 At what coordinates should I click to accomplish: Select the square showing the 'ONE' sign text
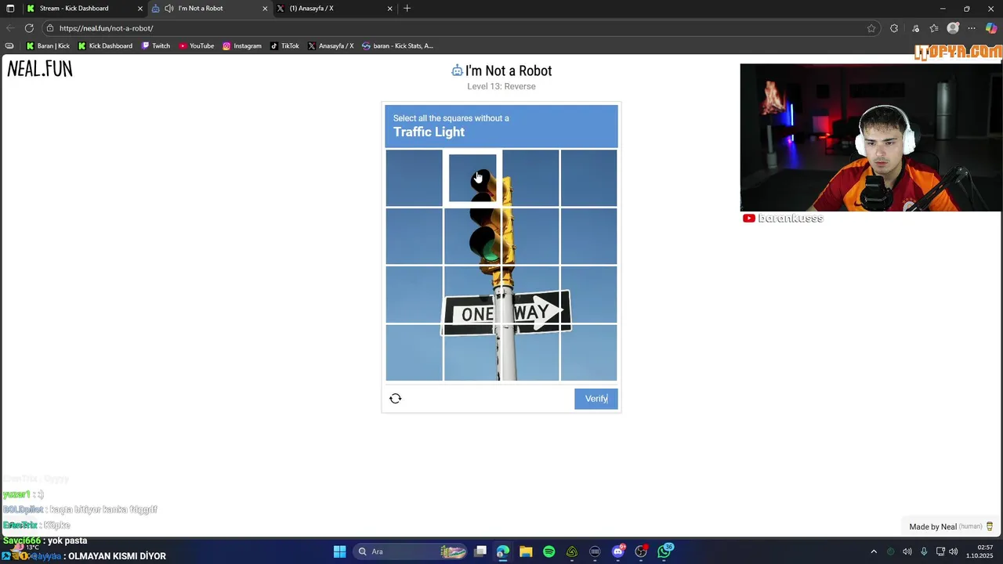tap(473, 295)
